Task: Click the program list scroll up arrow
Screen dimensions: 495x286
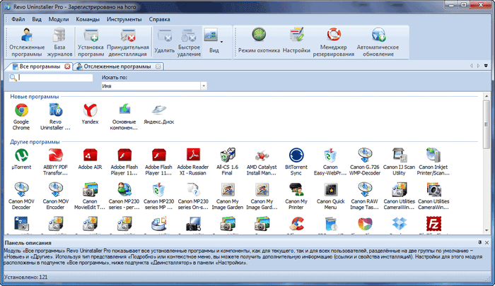Action: [x=487, y=96]
